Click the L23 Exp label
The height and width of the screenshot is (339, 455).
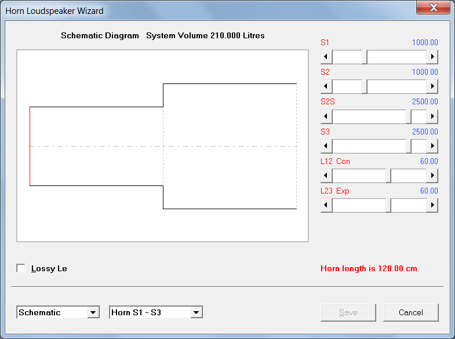click(335, 191)
